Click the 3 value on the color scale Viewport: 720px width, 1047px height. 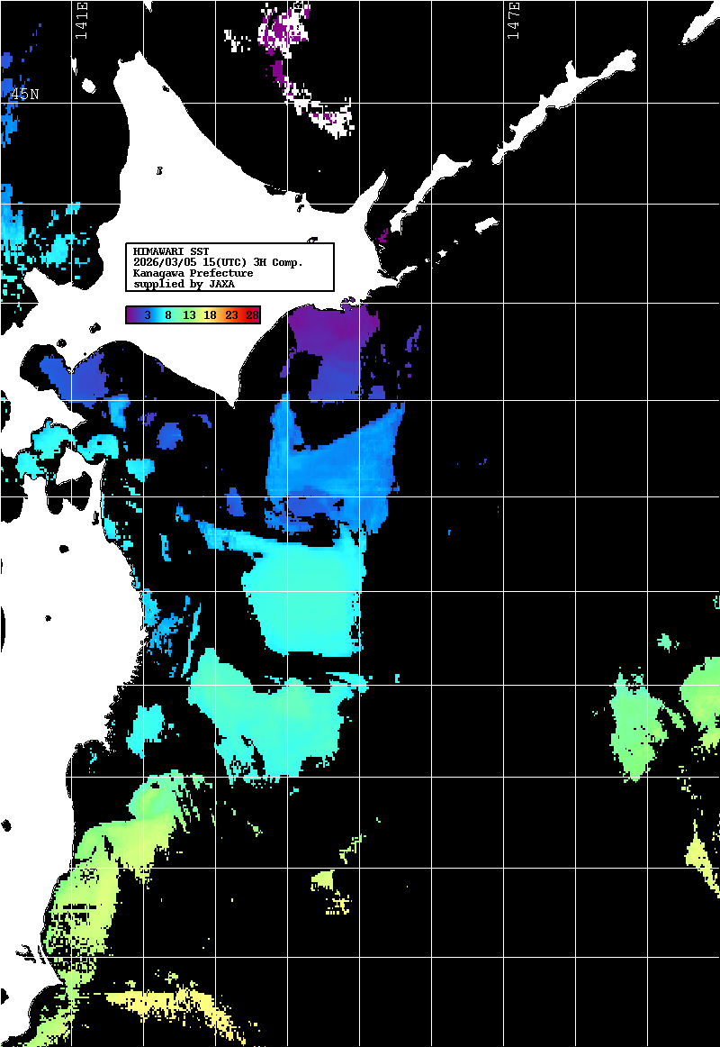[x=147, y=314]
